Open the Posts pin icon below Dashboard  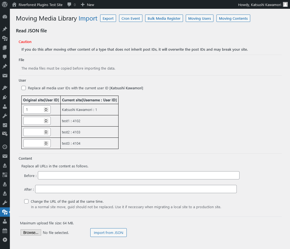(x=5, y=29)
